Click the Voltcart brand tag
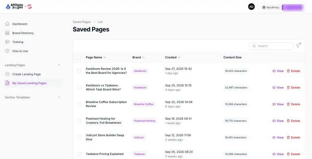The image size is (312, 159). point(139,138)
